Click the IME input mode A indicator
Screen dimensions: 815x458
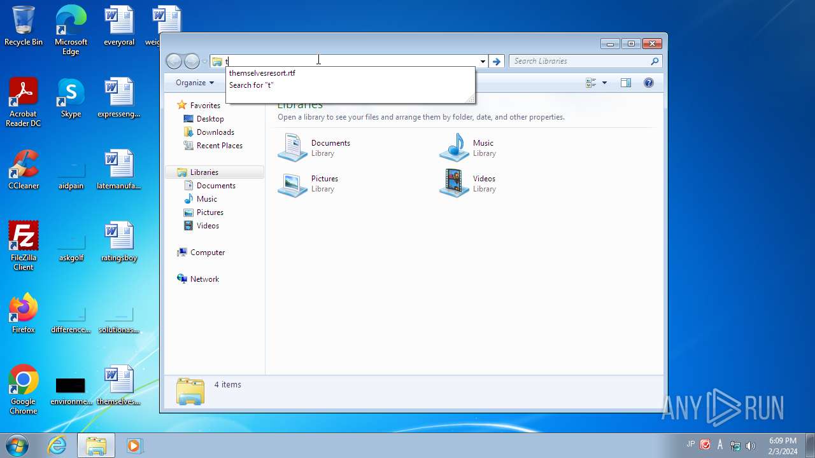(720, 445)
